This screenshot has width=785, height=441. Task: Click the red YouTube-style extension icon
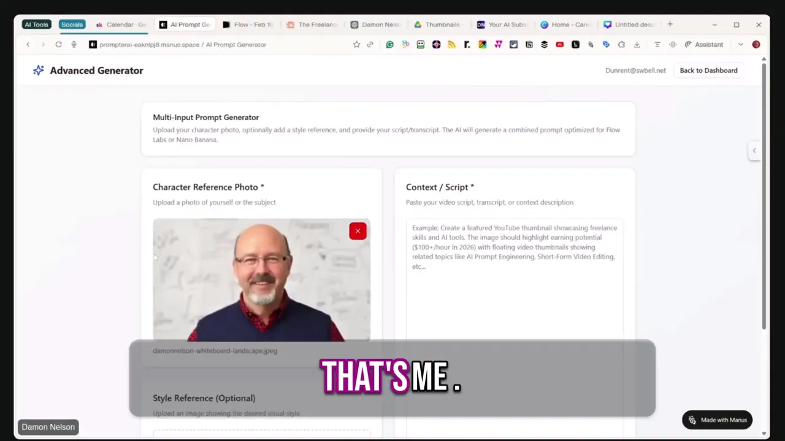click(x=559, y=45)
